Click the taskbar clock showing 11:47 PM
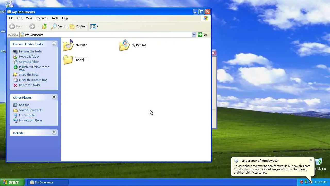 tap(320, 182)
